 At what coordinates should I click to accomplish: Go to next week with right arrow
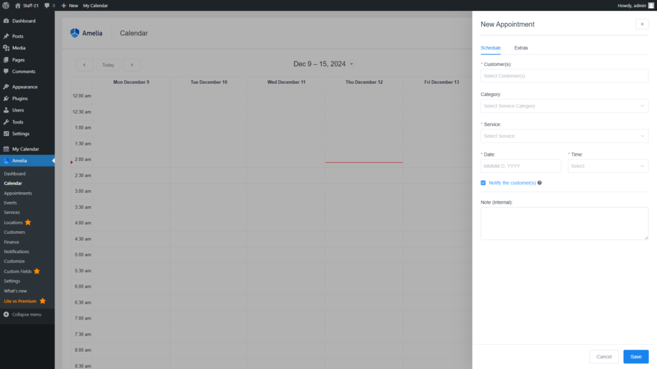[x=132, y=65]
